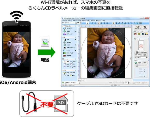This screenshot has width=150, height=117.
Task: Open らくちんナビ navigation wizard
Action: [68, 34]
